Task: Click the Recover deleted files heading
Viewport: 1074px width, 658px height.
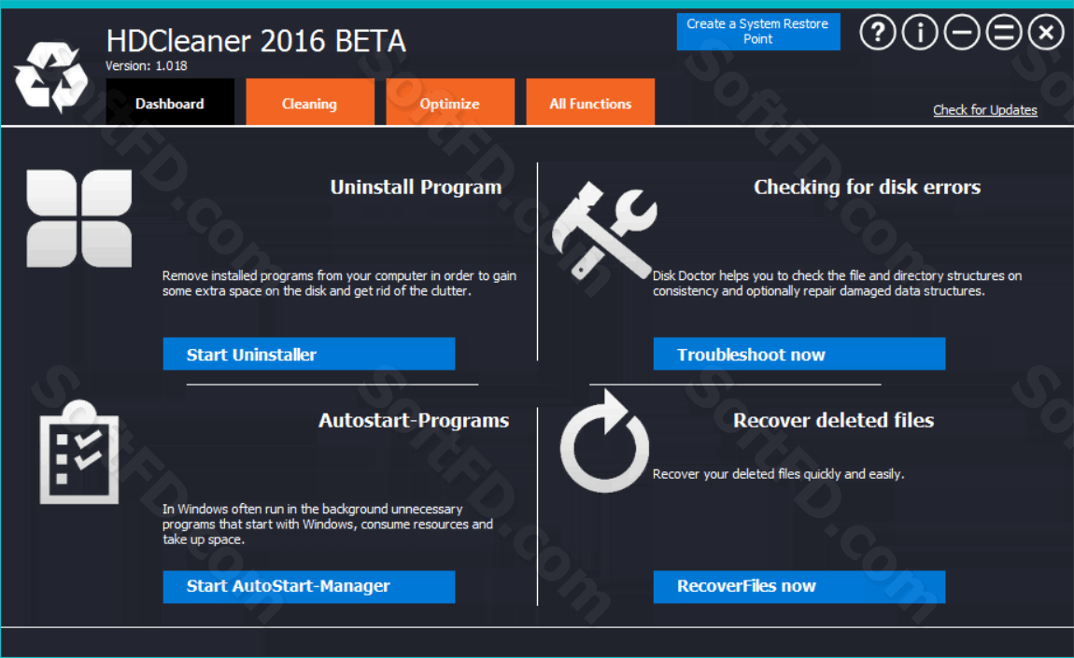Action: coord(834,420)
